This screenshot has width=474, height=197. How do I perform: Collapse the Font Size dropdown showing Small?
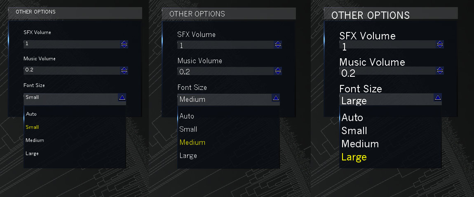(122, 97)
